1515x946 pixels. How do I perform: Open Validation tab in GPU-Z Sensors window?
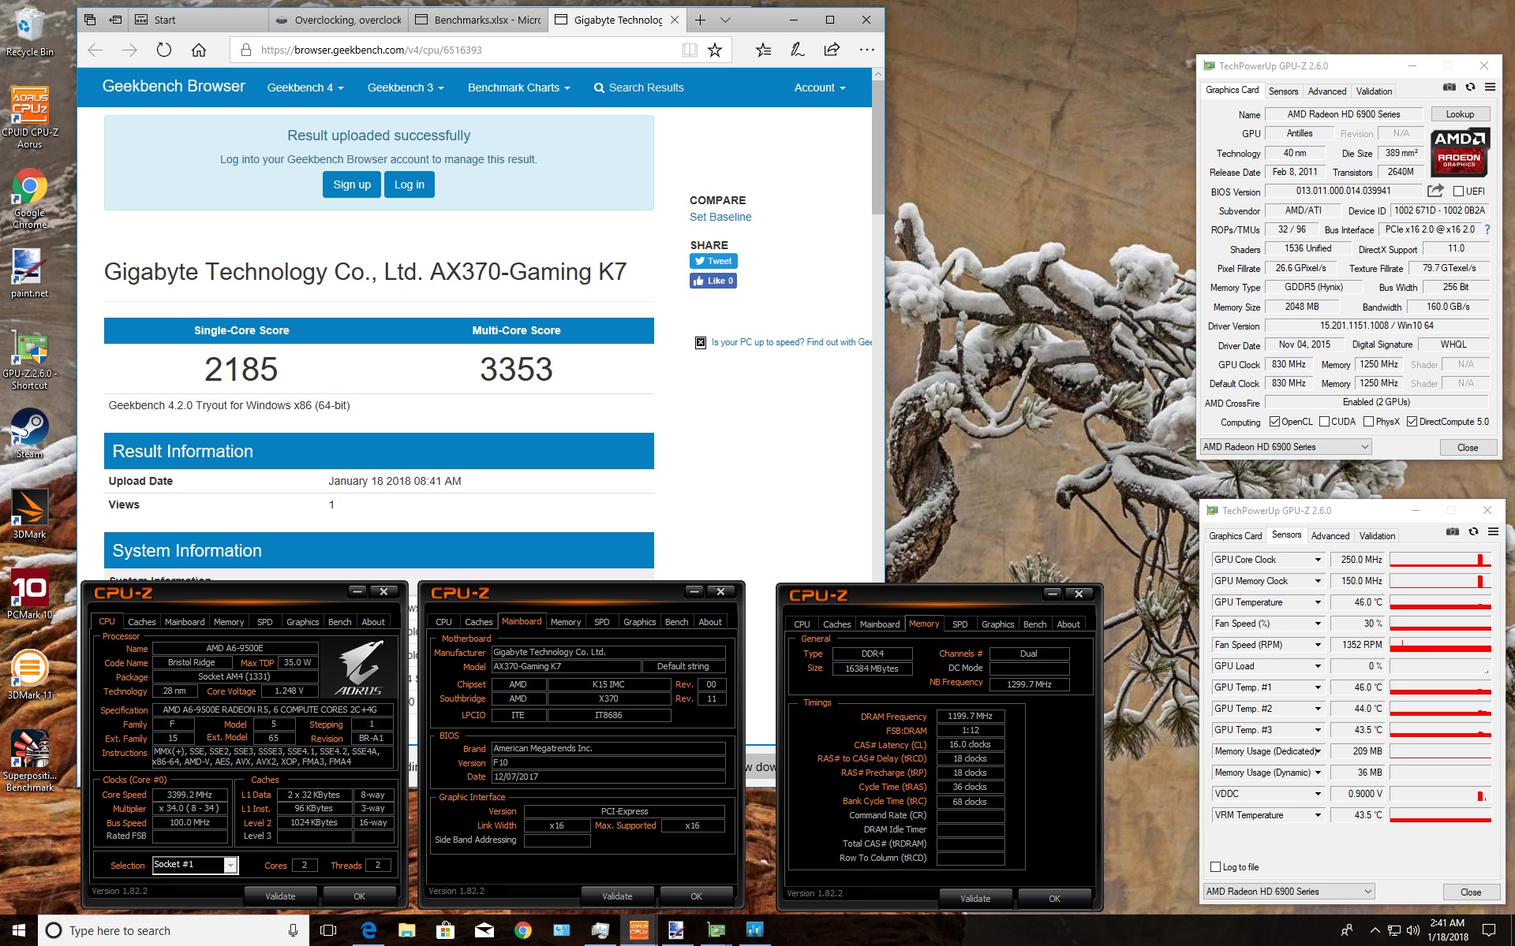1377,536
